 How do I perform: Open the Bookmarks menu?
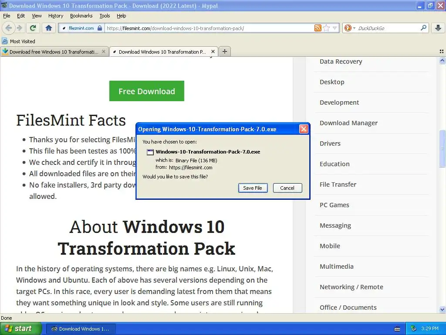[81, 16]
